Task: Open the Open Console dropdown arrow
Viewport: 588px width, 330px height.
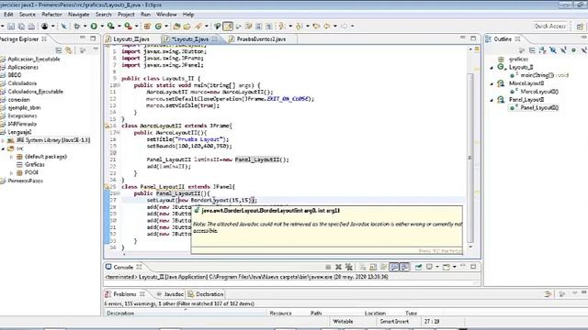Action: (x=454, y=267)
